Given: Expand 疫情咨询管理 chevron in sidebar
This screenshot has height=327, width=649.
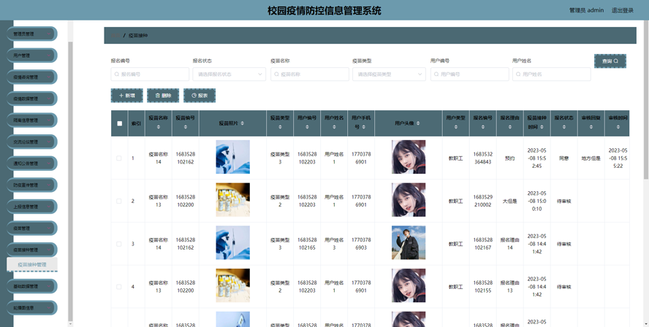Looking at the screenshot, I should [49, 77].
